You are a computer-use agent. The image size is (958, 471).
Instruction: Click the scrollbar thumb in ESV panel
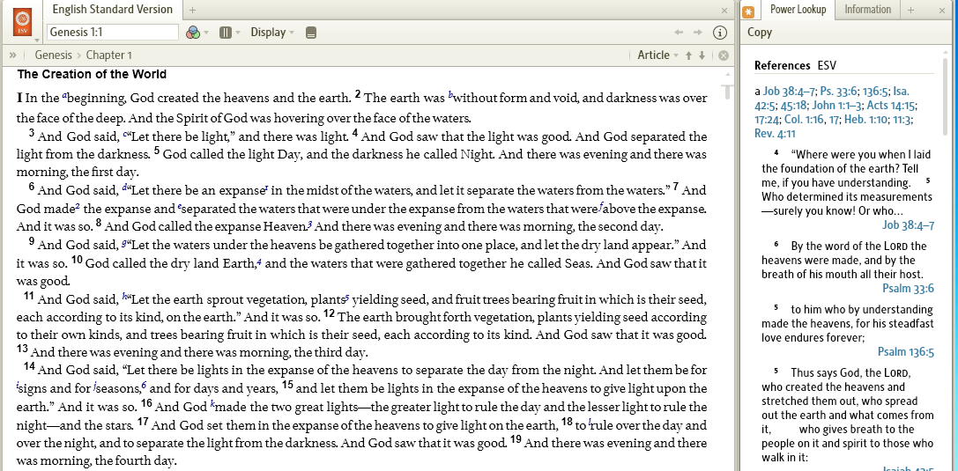(727, 91)
